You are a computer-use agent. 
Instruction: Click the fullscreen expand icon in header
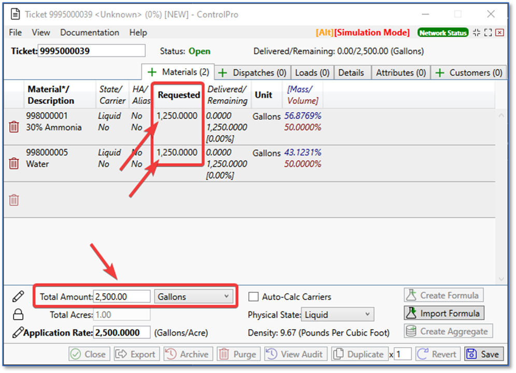coord(488,33)
